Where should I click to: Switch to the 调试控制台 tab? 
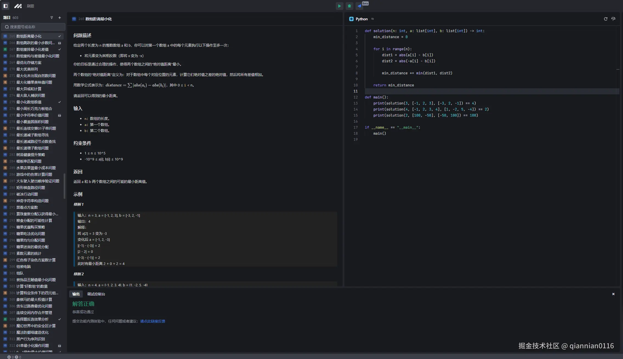point(96,294)
